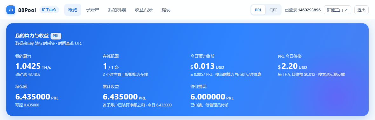375x120 pixels.
Task: Click the 88Pool brand name
Action: click(27, 10)
